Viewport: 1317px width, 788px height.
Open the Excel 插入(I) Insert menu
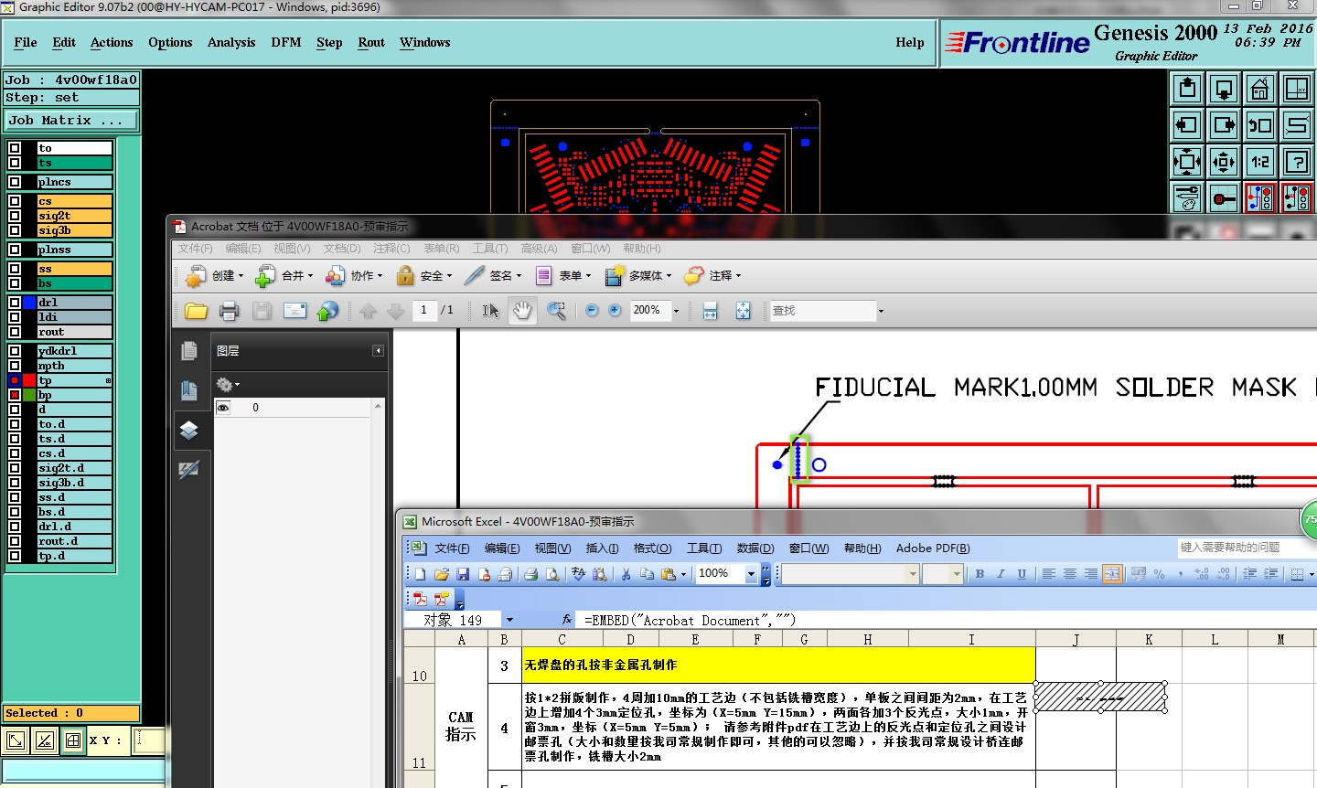(602, 548)
